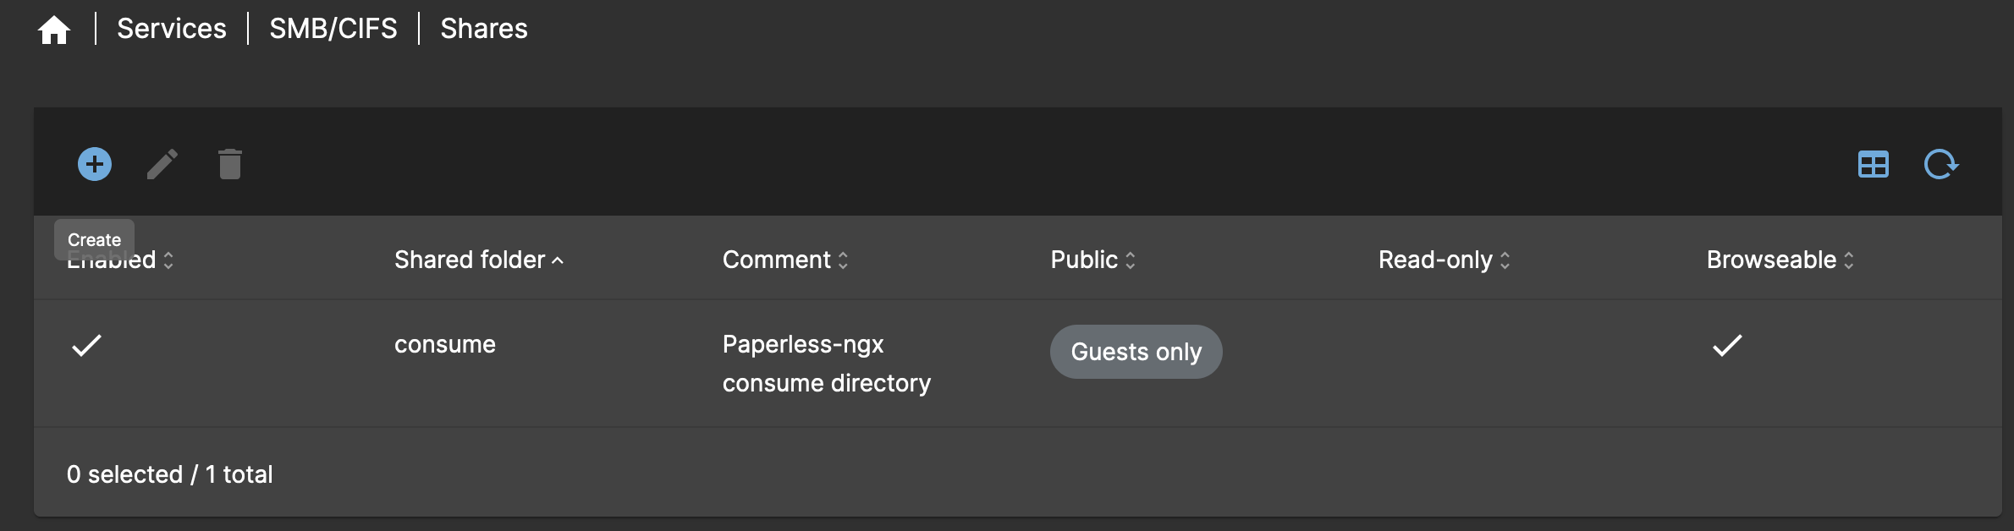Click the Enabled checkmark for consume
This screenshot has height=531, width=2014.
(86, 345)
